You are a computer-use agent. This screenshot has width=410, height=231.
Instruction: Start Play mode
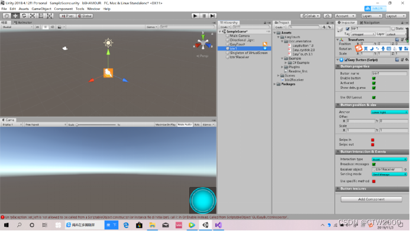coord(195,16)
